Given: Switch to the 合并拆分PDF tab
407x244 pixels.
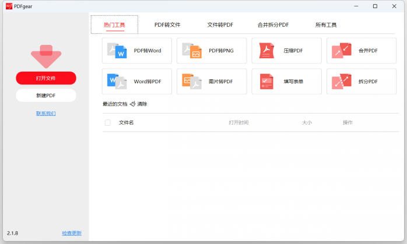Looking at the screenshot, I should 273,25.
